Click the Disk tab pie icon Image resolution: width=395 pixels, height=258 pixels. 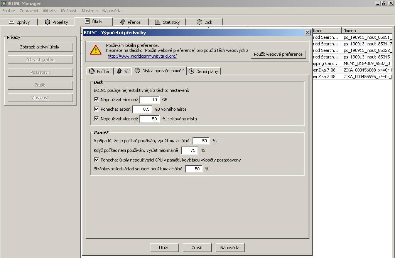(x=199, y=22)
